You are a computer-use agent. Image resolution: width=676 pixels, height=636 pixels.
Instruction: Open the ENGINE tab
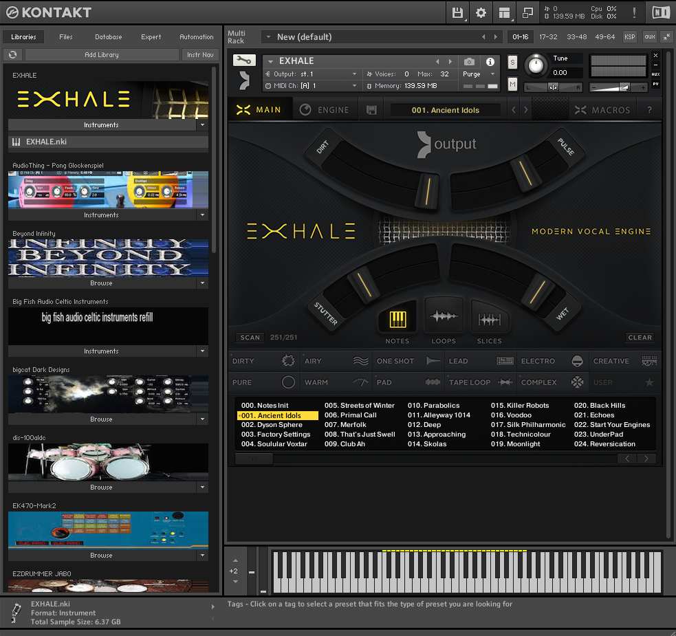coord(325,110)
